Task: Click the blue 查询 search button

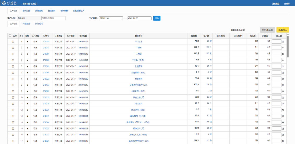Action: click(x=157, y=18)
